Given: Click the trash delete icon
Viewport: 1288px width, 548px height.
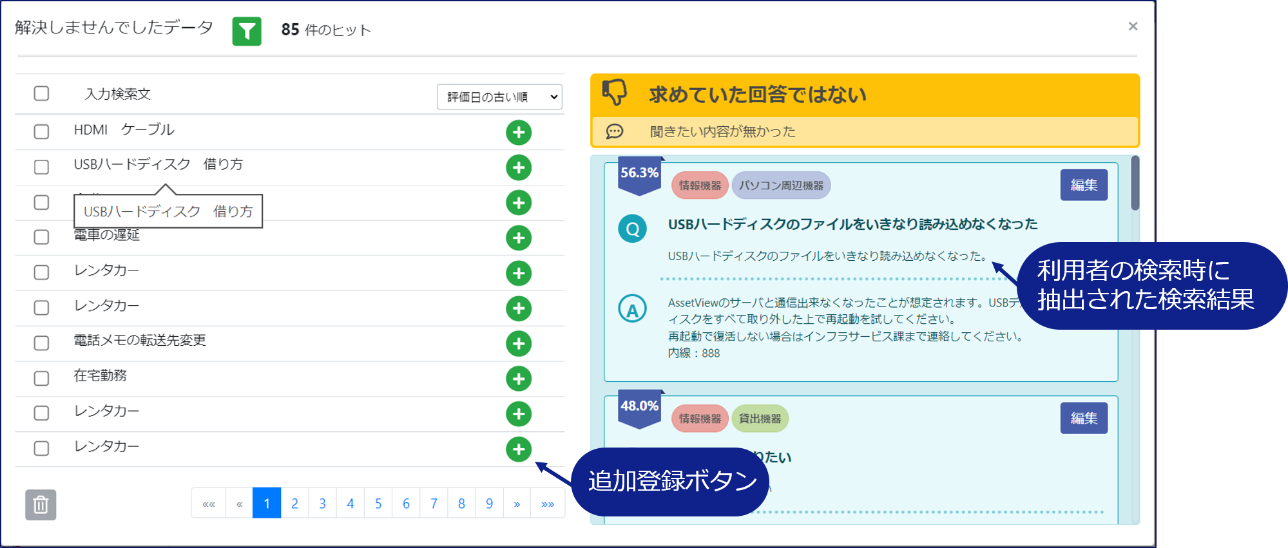Looking at the screenshot, I should click(41, 505).
